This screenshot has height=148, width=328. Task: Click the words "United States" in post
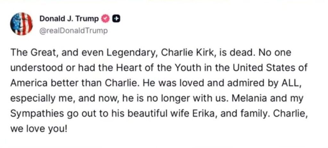coord(257,67)
